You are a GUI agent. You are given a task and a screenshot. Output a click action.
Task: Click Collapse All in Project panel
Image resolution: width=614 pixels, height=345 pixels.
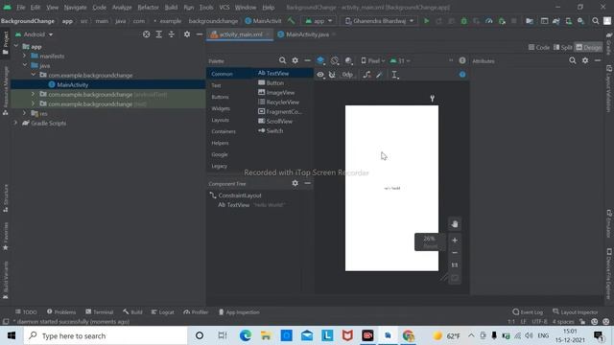pos(172,34)
